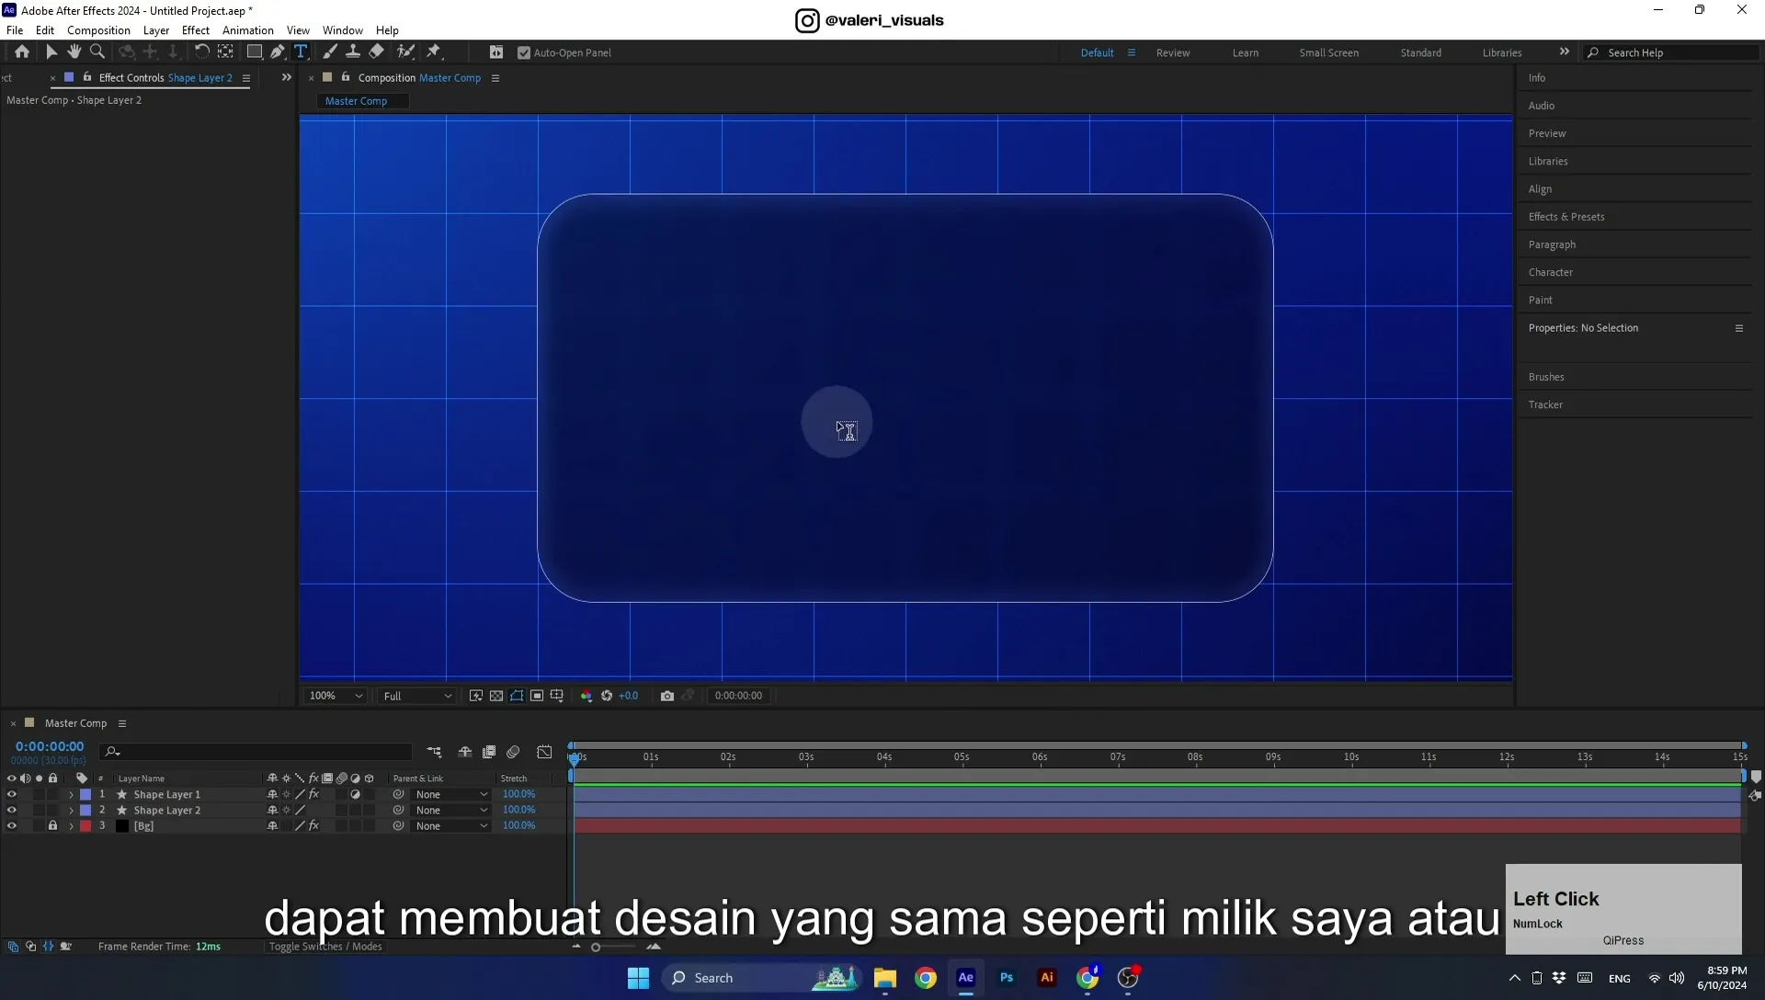Take a snapshot with the camera icon
This screenshot has width=1765, height=1000.
pos(667,696)
